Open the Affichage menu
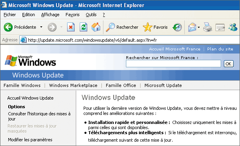This screenshot has height=146, width=240. (x=50, y=15)
